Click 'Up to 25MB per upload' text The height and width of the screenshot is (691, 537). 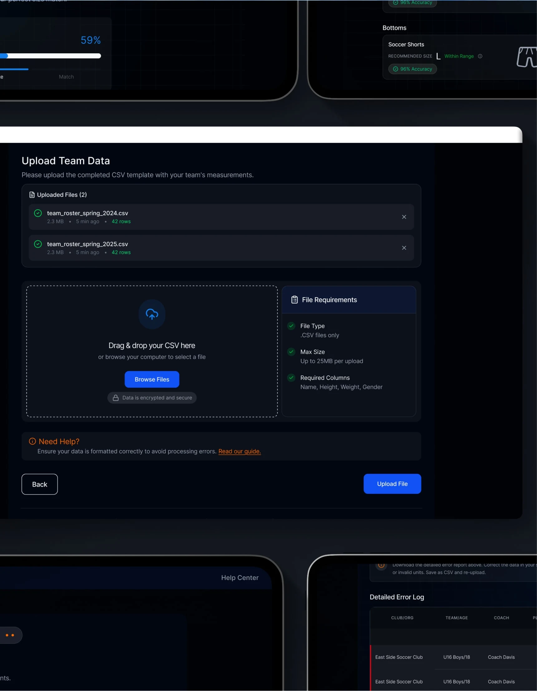coord(331,361)
